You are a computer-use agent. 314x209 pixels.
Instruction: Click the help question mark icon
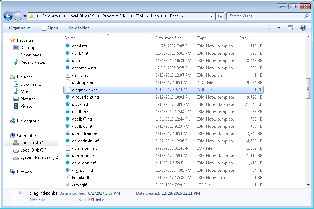303,28
